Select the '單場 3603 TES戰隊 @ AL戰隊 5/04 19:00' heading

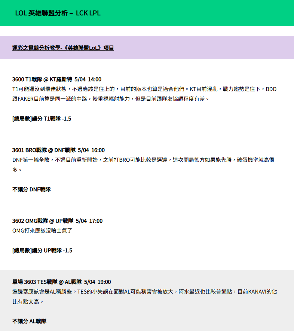pyautogui.click(x=62, y=282)
